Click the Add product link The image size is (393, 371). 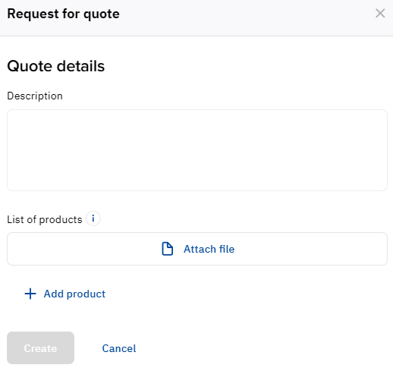pos(65,294)
